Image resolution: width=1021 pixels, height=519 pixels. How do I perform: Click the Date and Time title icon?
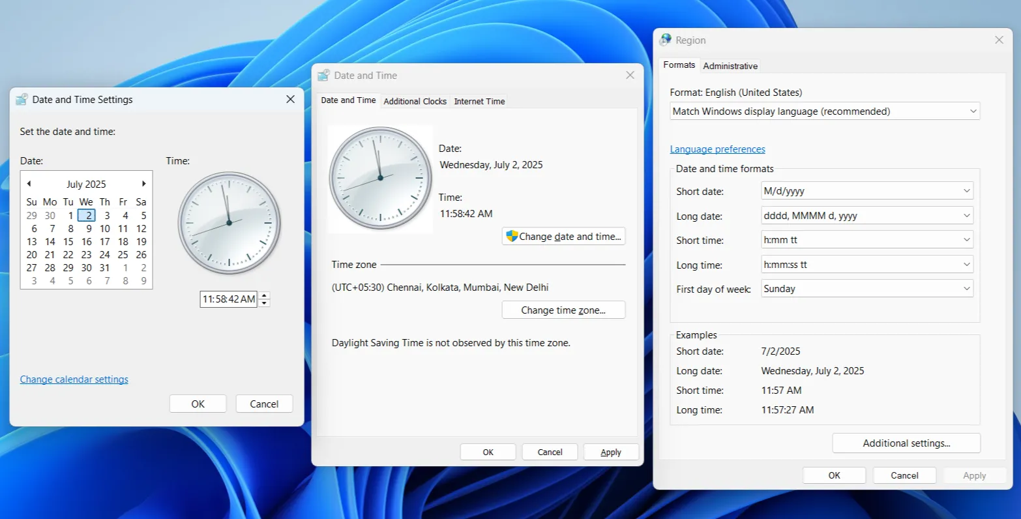click(x=323, y=76)
